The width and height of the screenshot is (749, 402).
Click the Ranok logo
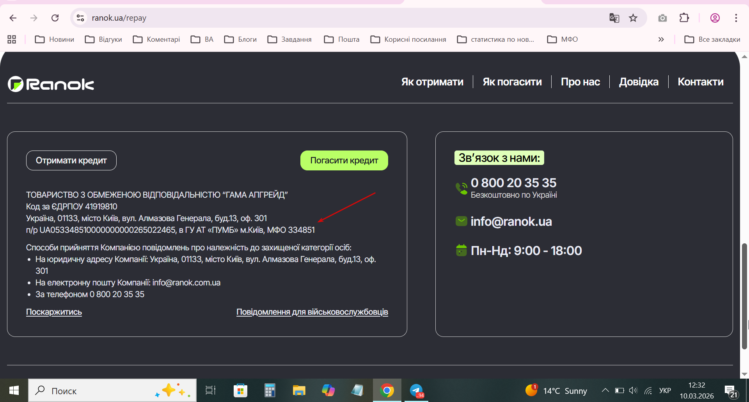click(51, 84)
